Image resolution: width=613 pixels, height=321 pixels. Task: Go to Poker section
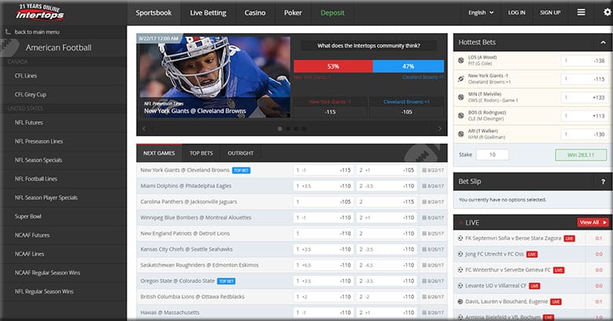(x=293, y=13)
